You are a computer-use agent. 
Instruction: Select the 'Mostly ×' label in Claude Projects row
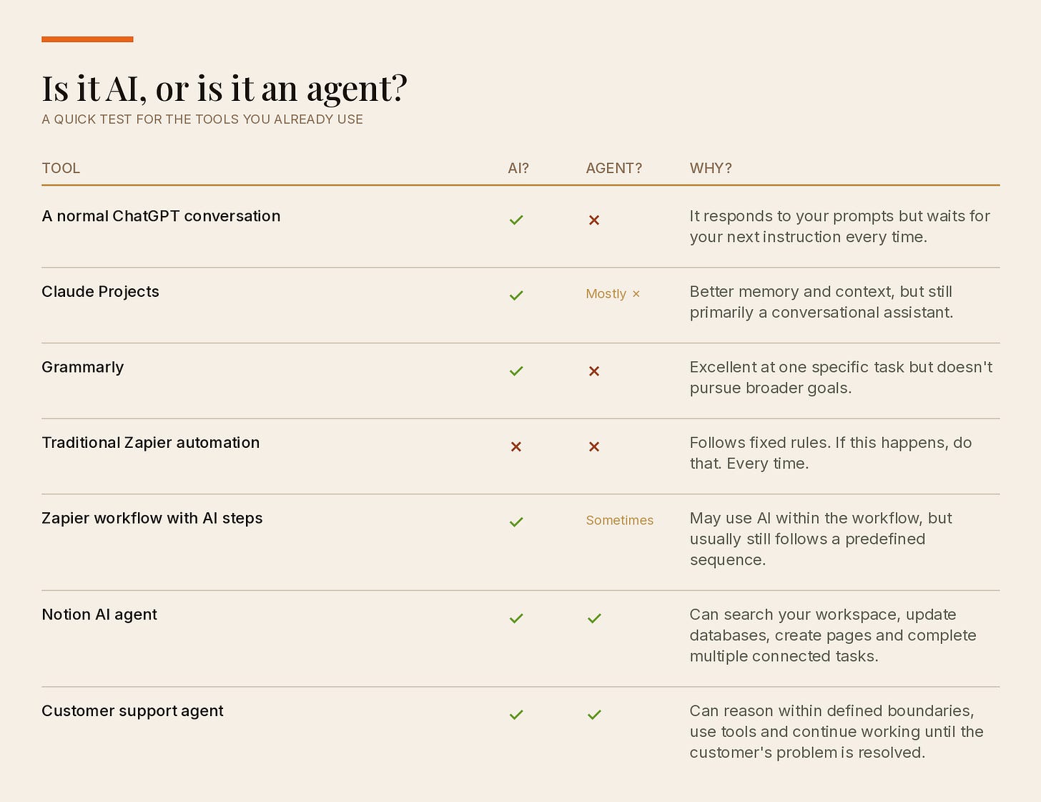613,293
